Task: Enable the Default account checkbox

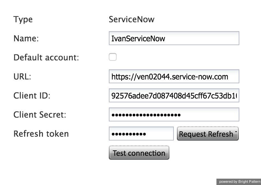Action: [x=113, y=57]
